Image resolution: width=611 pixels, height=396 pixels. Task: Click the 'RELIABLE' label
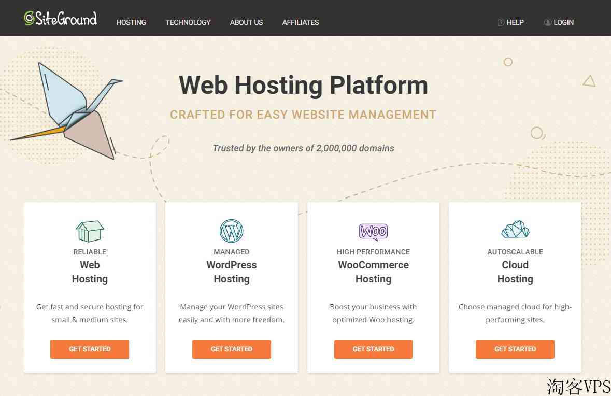pyautogui.click(x=90, y=252)
